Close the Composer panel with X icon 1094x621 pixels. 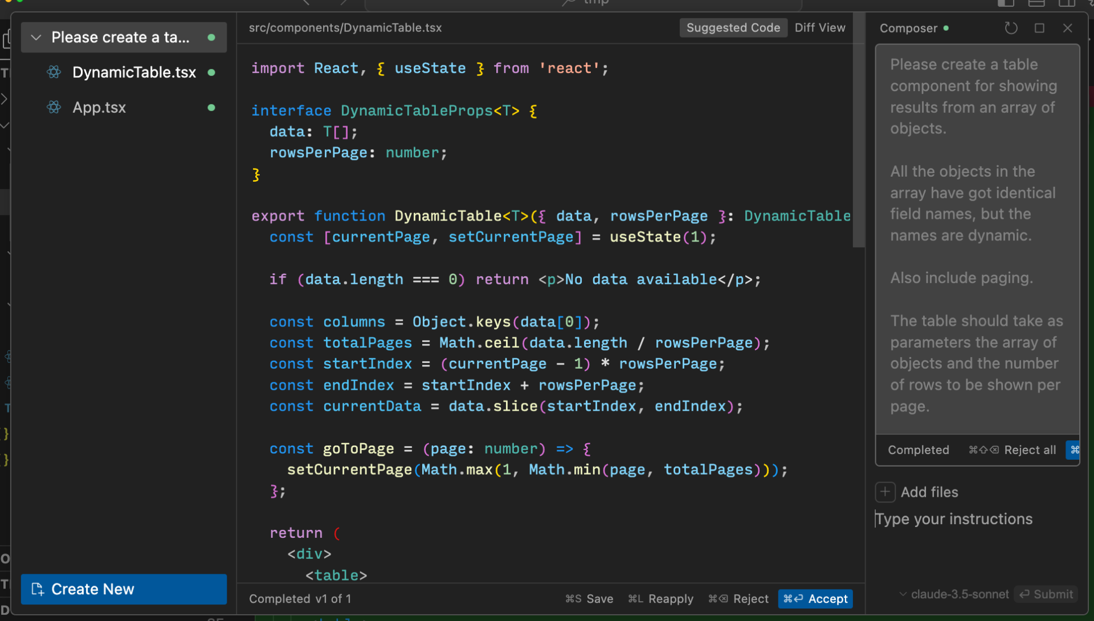1068,28
